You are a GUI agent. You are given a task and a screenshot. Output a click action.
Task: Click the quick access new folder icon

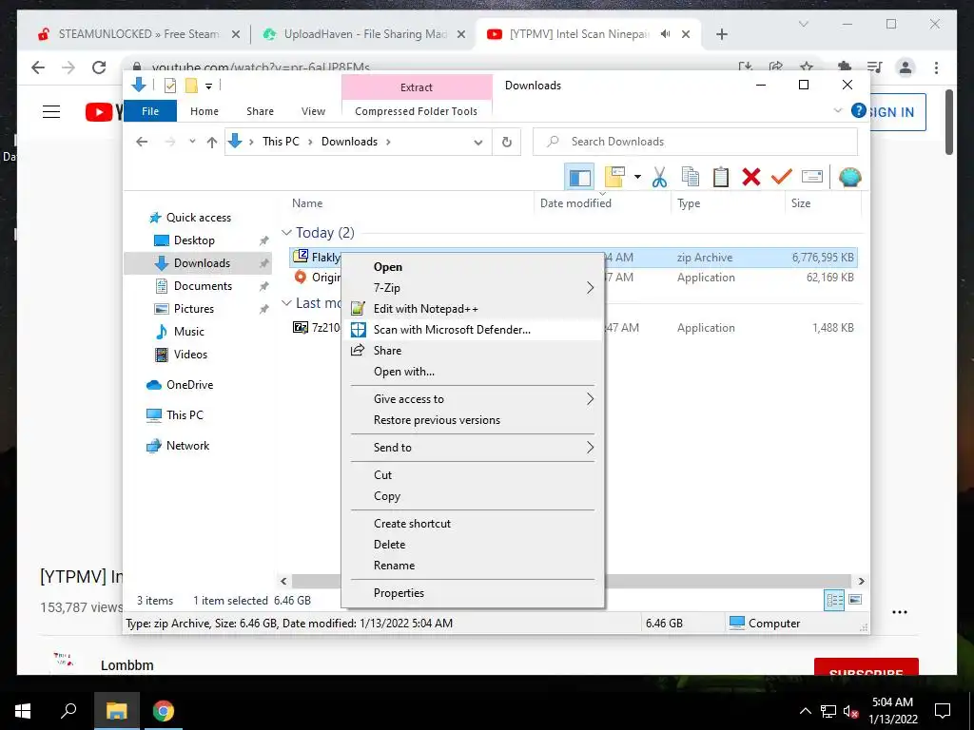(x=191, y=86)
